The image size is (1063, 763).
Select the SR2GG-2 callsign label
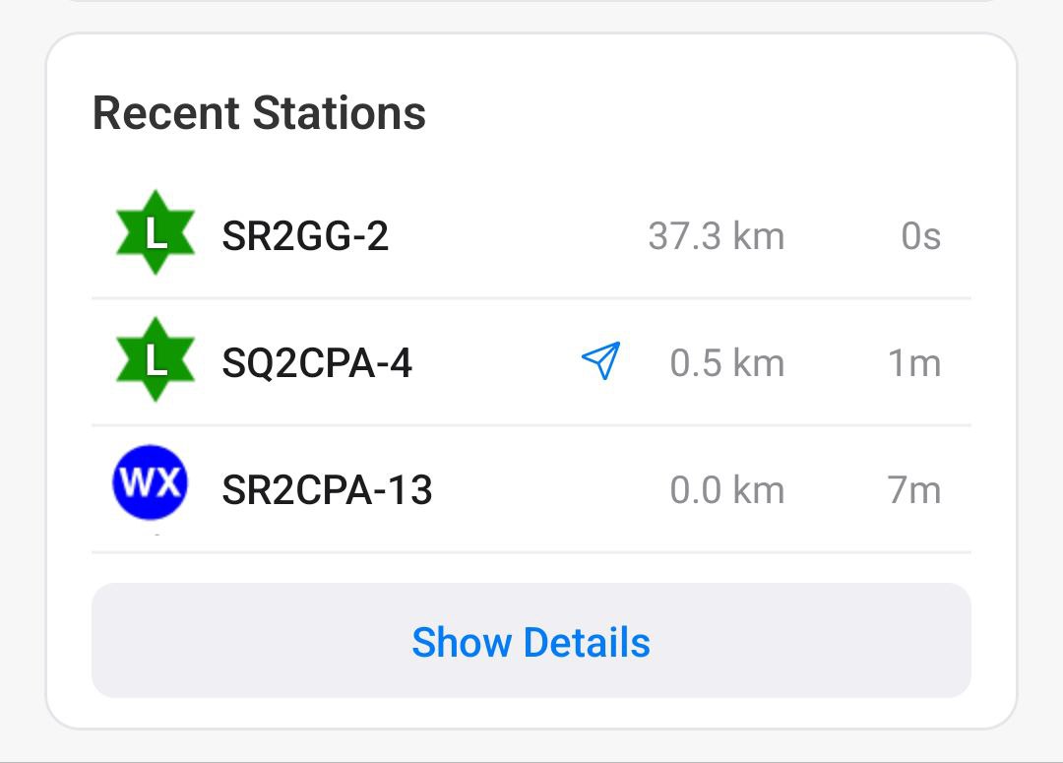tap(305, 236)
